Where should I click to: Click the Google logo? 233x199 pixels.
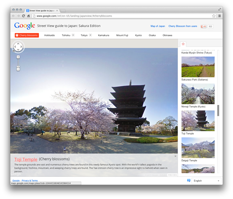click(25, 25)
